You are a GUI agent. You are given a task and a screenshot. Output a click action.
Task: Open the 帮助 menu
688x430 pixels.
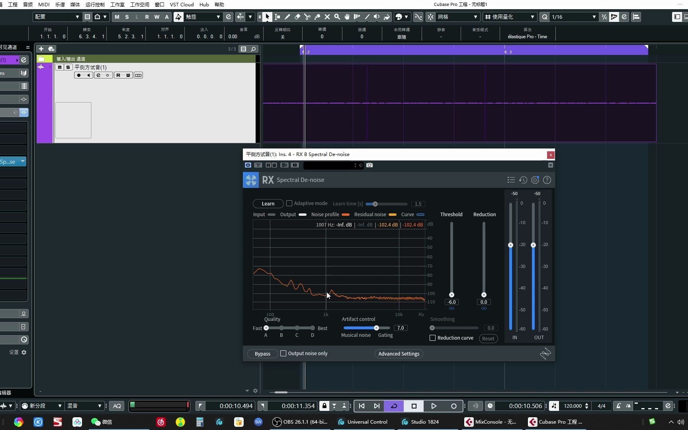click(219, 4)
